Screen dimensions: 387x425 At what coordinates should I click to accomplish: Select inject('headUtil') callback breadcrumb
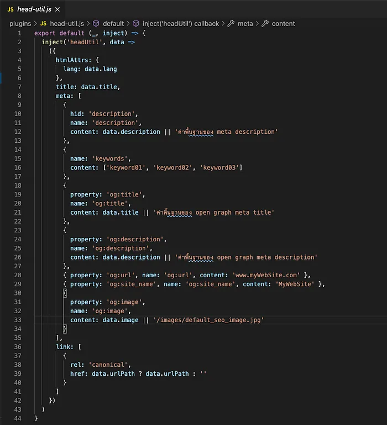tap(181, 24)
